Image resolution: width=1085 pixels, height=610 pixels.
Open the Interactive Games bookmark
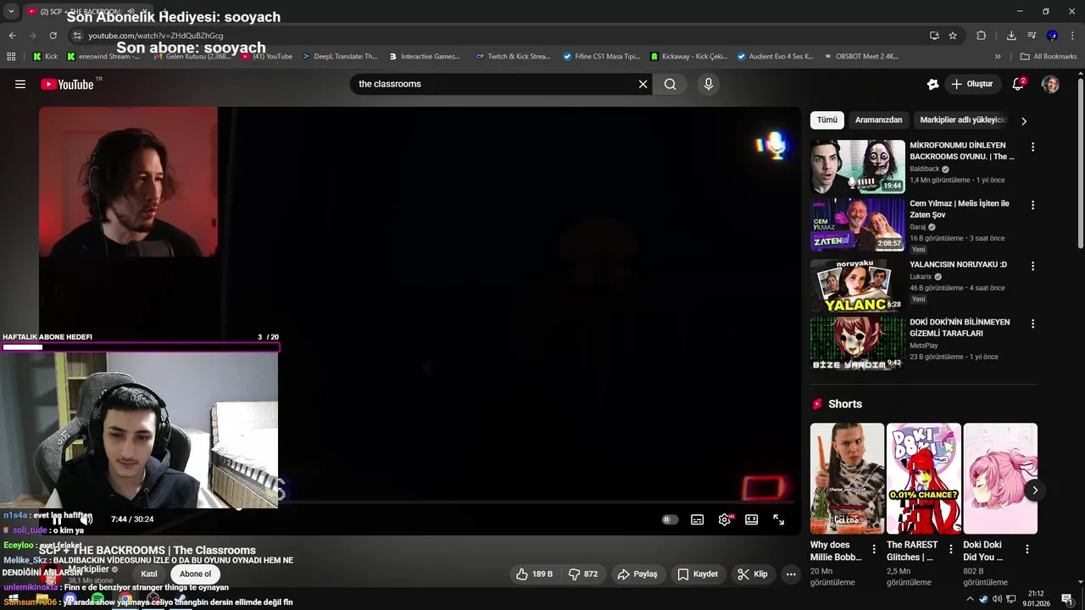point(424,57)
